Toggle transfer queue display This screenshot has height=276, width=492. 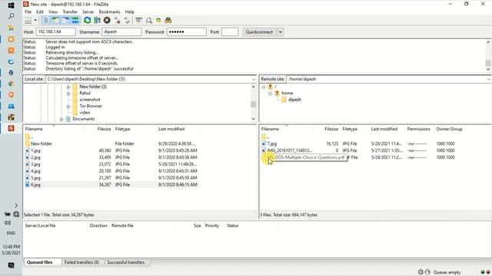point(75,21)
